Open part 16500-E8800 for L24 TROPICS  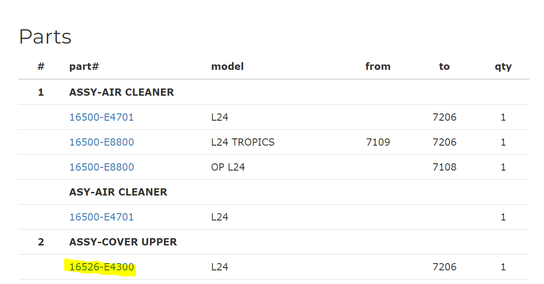[x=102, y=142]
